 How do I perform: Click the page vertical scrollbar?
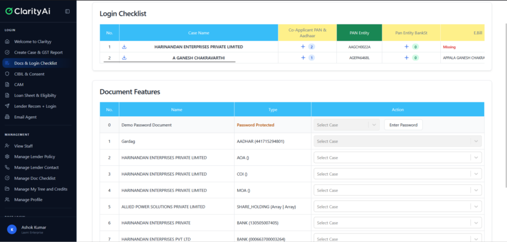[505, 99]
